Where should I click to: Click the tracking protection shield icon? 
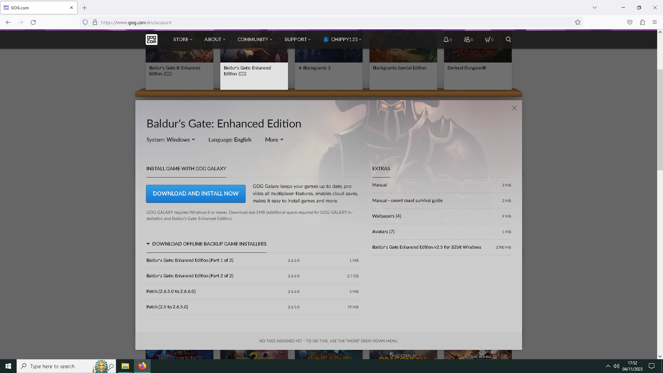click(x=85, y=22)
